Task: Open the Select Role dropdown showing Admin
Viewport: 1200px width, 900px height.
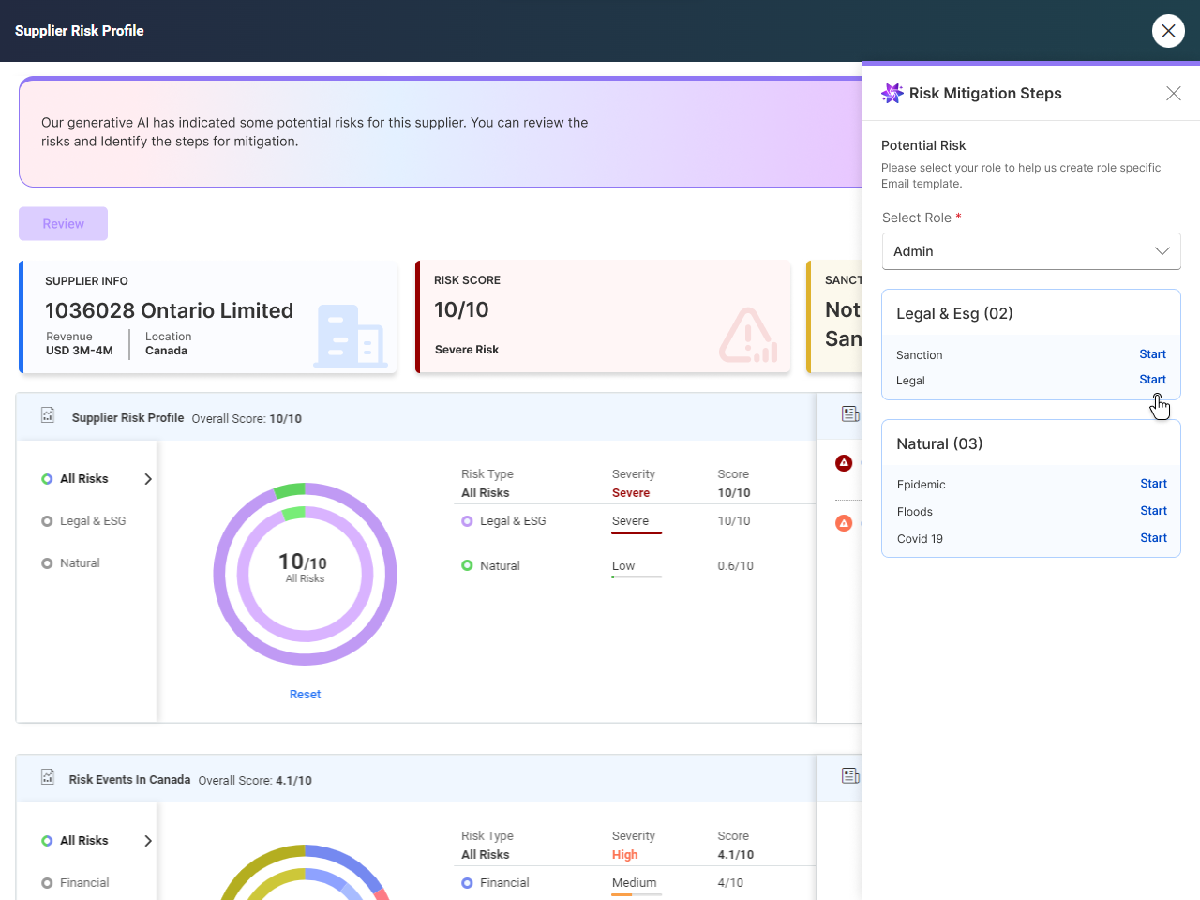Action: pos(1031,251)
